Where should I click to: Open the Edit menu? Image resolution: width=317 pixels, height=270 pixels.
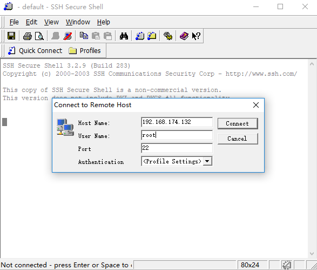tap(31, 22)
